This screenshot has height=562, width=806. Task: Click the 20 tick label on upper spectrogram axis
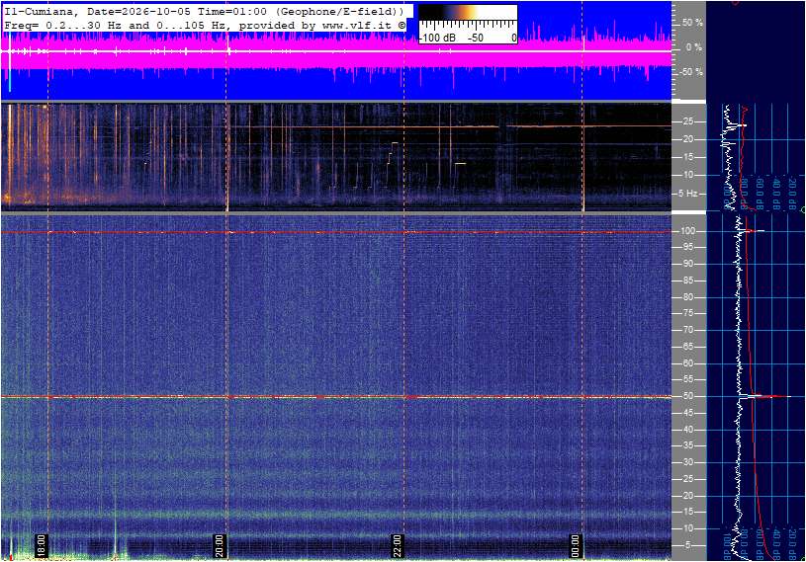point(687,139)
